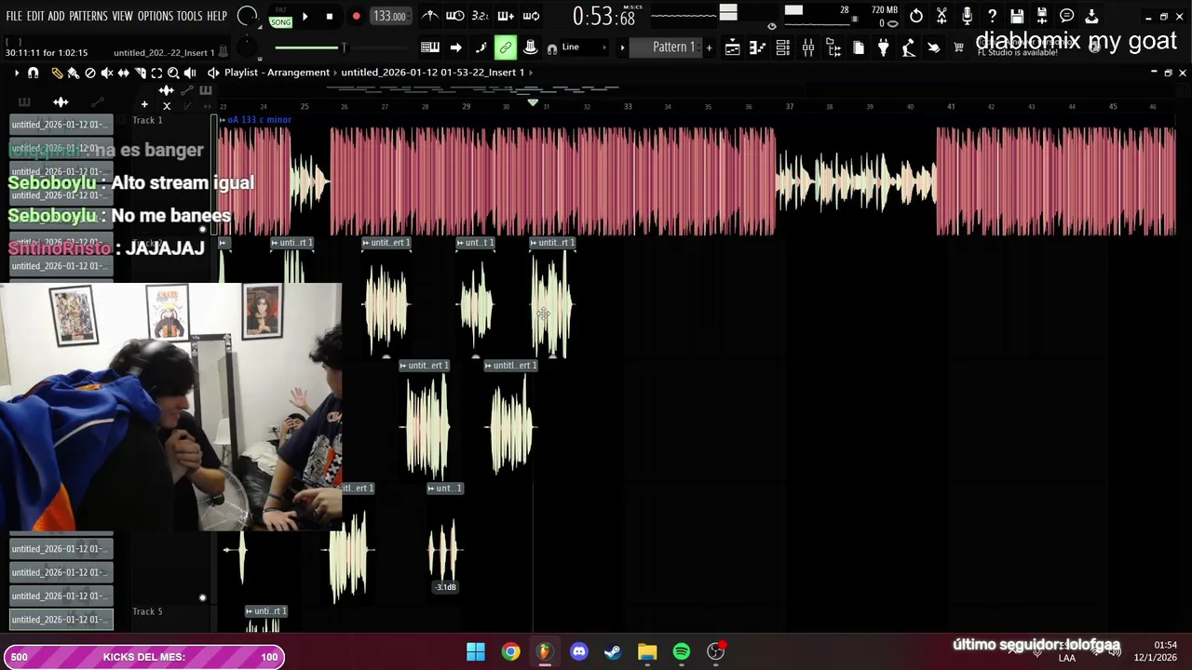Select the playlist Paint brush tool
Screen dimensions: 1192x670
[73, 73]
